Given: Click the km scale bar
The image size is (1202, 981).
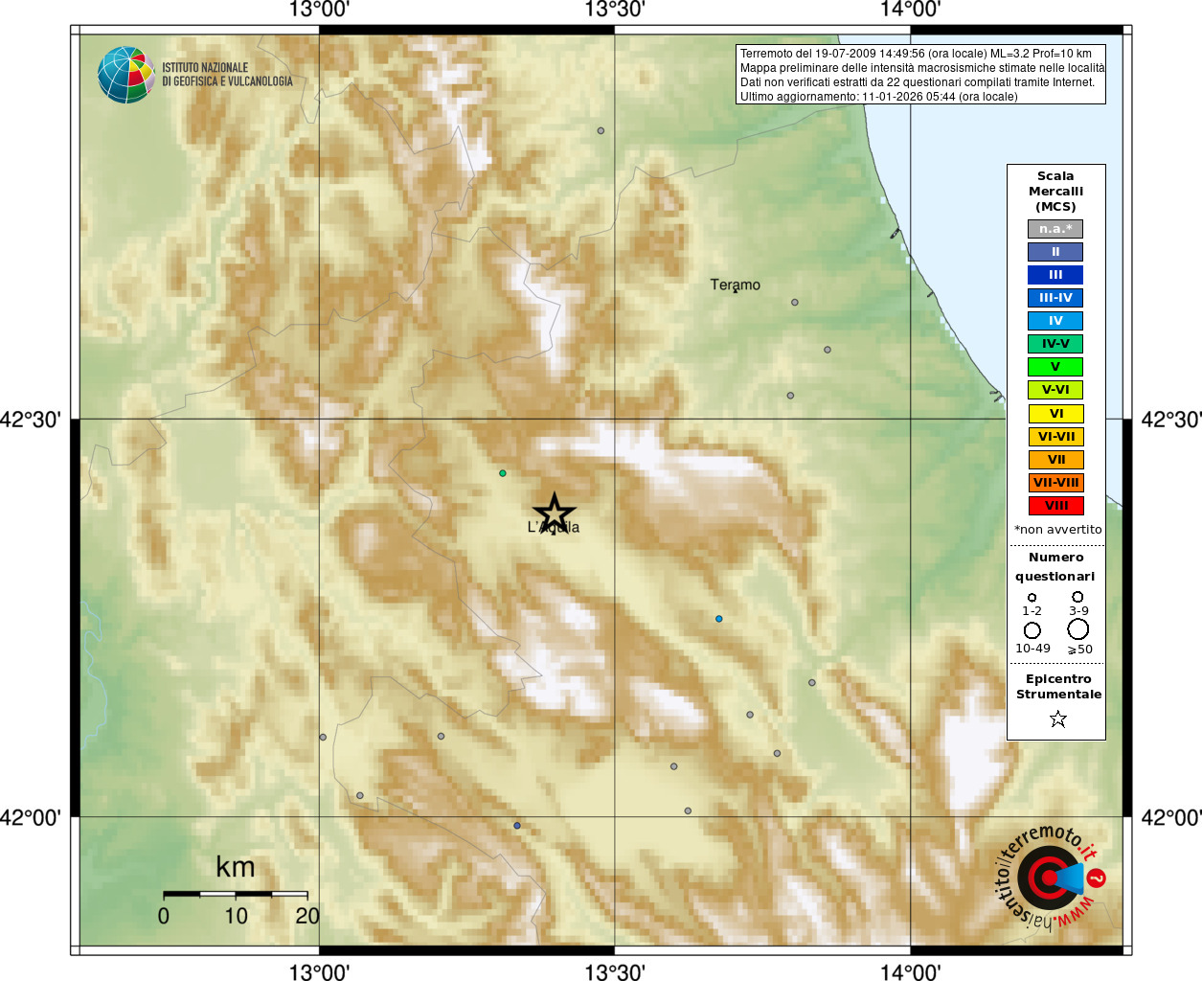Looking at the screenshot, I should point(236,894).
